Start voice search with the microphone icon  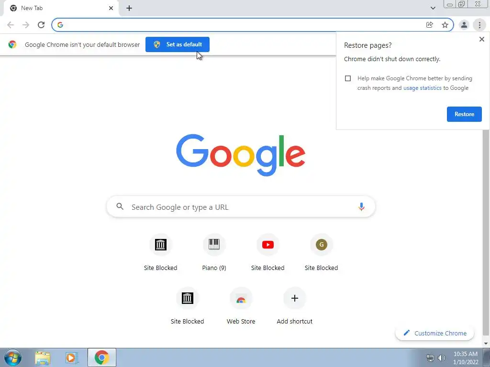pos(361,206)
